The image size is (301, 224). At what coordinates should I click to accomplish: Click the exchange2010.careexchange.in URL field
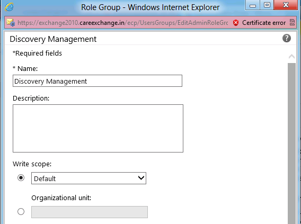point(123,23)
